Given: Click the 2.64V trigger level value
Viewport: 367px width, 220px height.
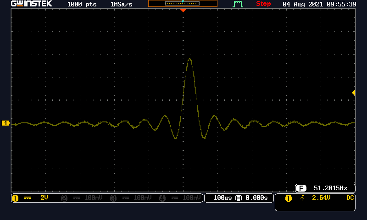Looking at the screenshot, I should point(321,198).
